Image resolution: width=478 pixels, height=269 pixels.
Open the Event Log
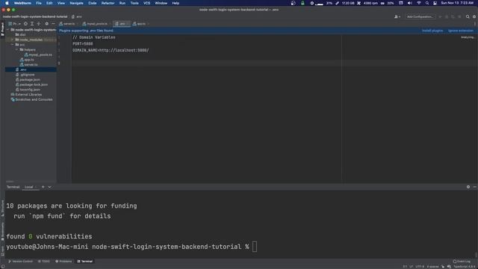point(462,262)
